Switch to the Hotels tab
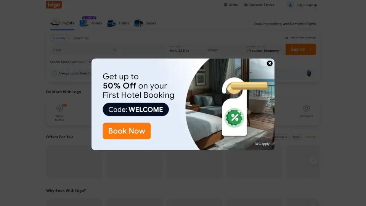This screenshot has height=206, width=366. click(91, 23)
